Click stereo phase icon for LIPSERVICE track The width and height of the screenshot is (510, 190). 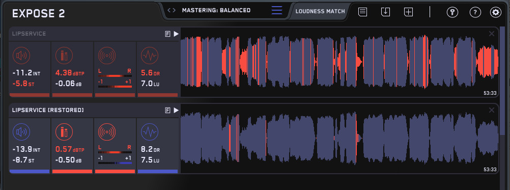tap(107, 56)
